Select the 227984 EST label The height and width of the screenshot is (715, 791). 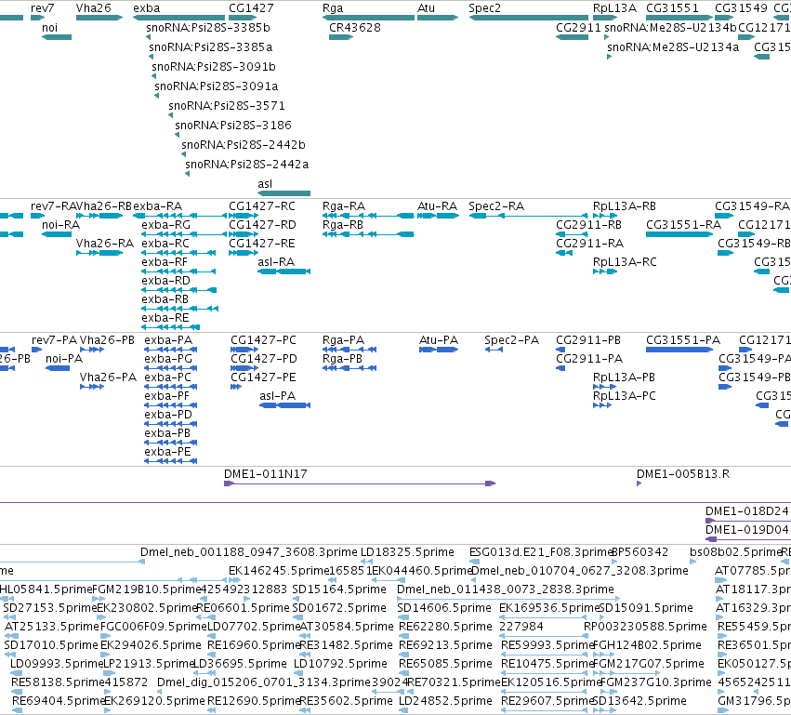[521, 628]
